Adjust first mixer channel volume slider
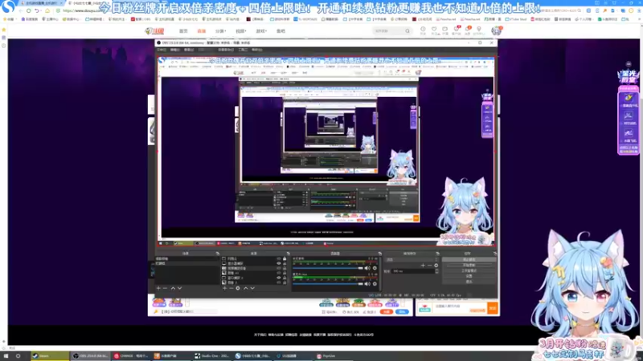643x361 pixels. pyautogui.click(x=328, y=268)
